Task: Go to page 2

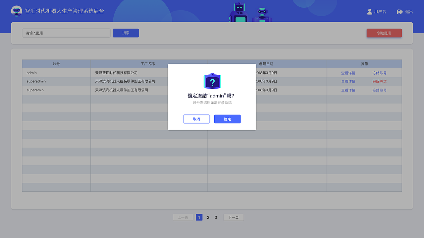Action: (208, 218)
